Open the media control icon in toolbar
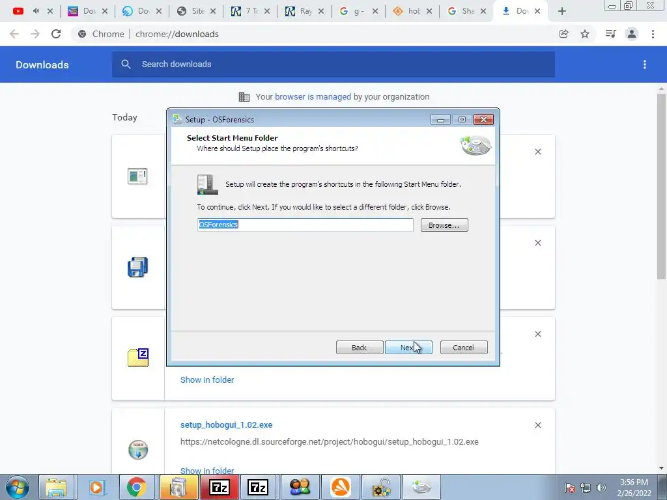The width and height of the screenshot is (667, 500). coord(610,34)
